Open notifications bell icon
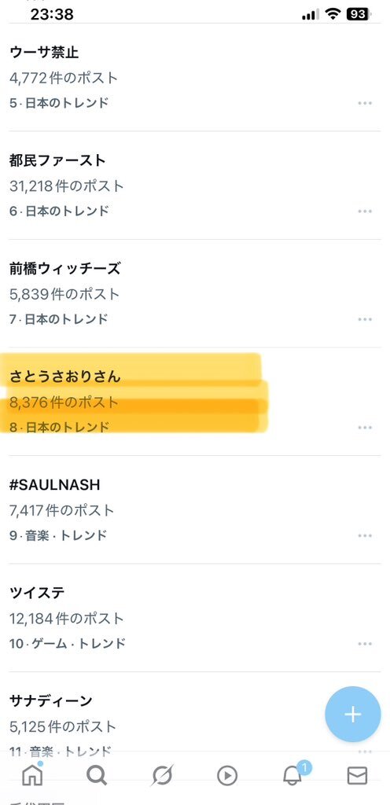 293,774
